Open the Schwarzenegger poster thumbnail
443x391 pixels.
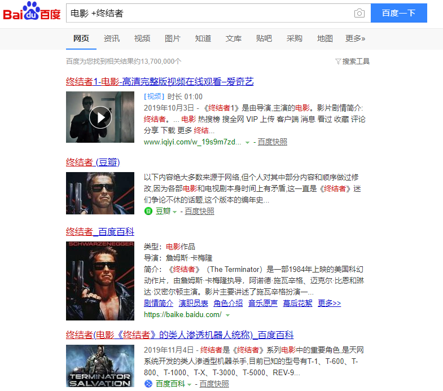100,281
